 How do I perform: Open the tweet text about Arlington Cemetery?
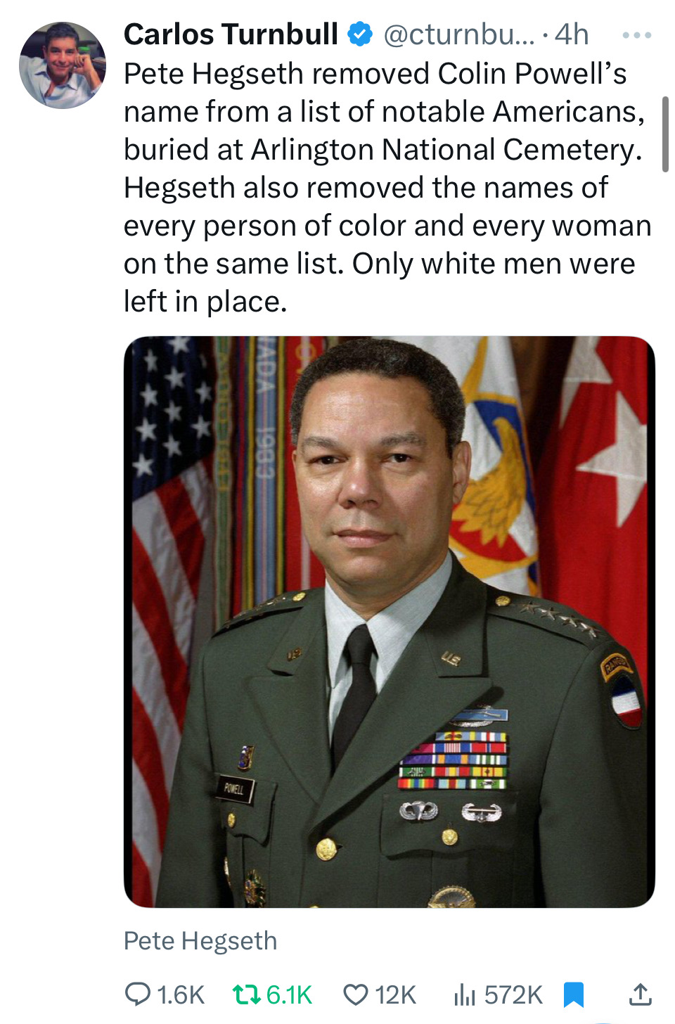point(385,187)
